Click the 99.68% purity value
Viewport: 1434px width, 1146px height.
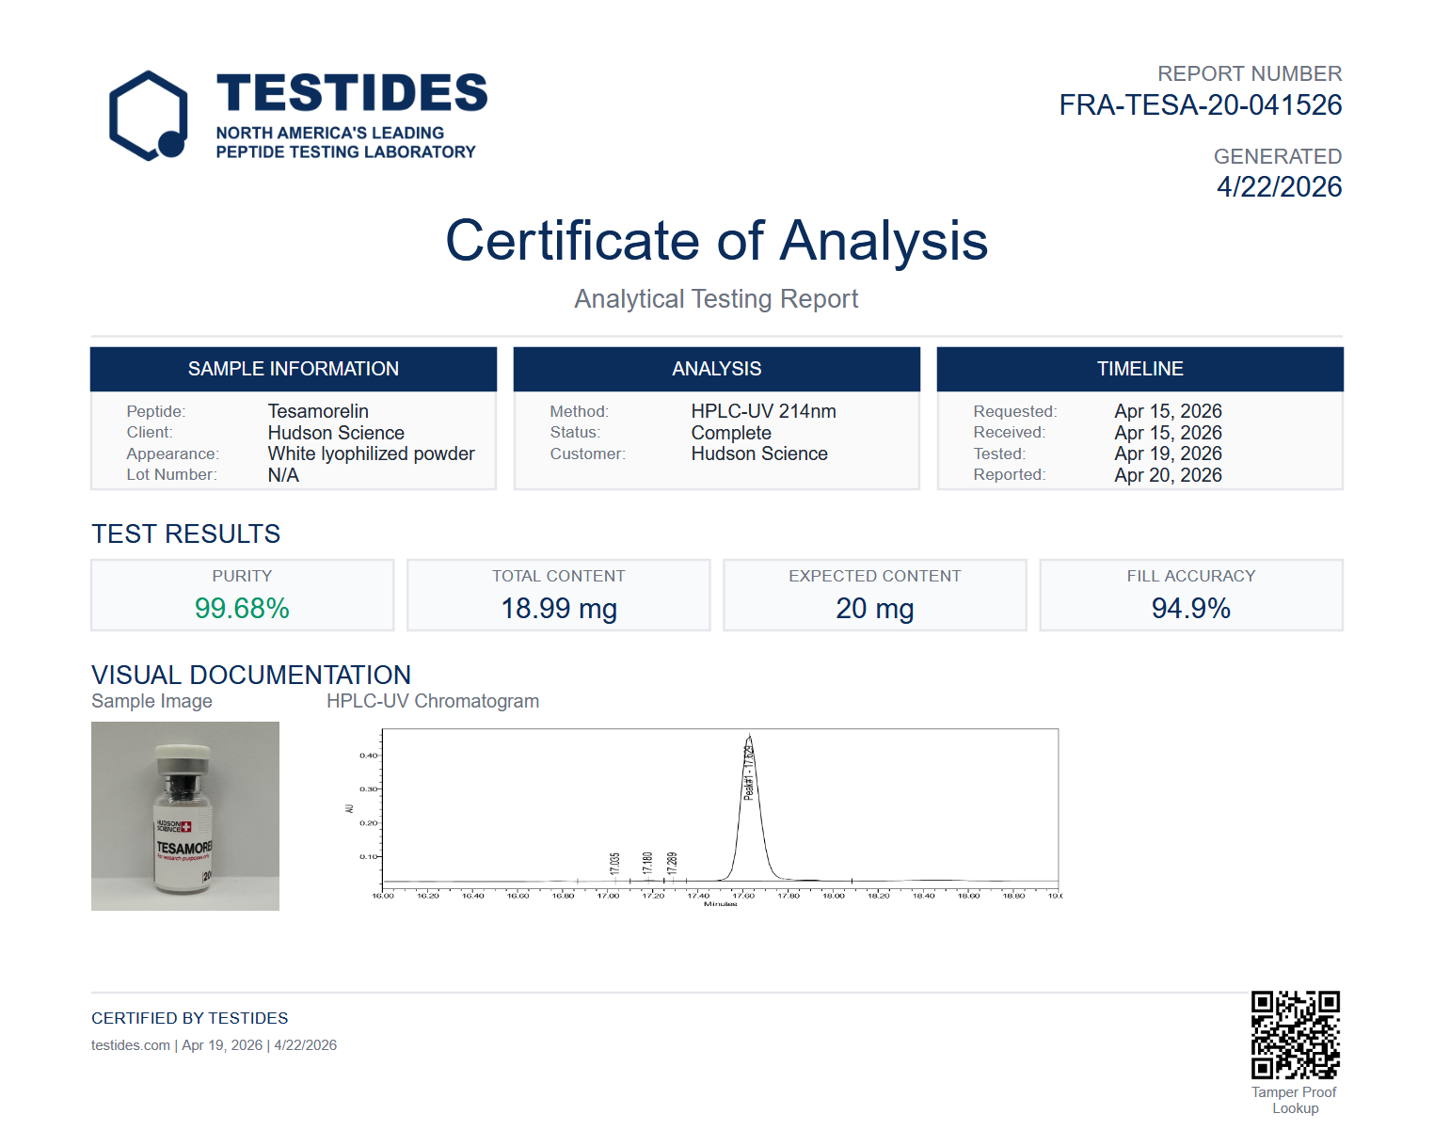point(242,609)
